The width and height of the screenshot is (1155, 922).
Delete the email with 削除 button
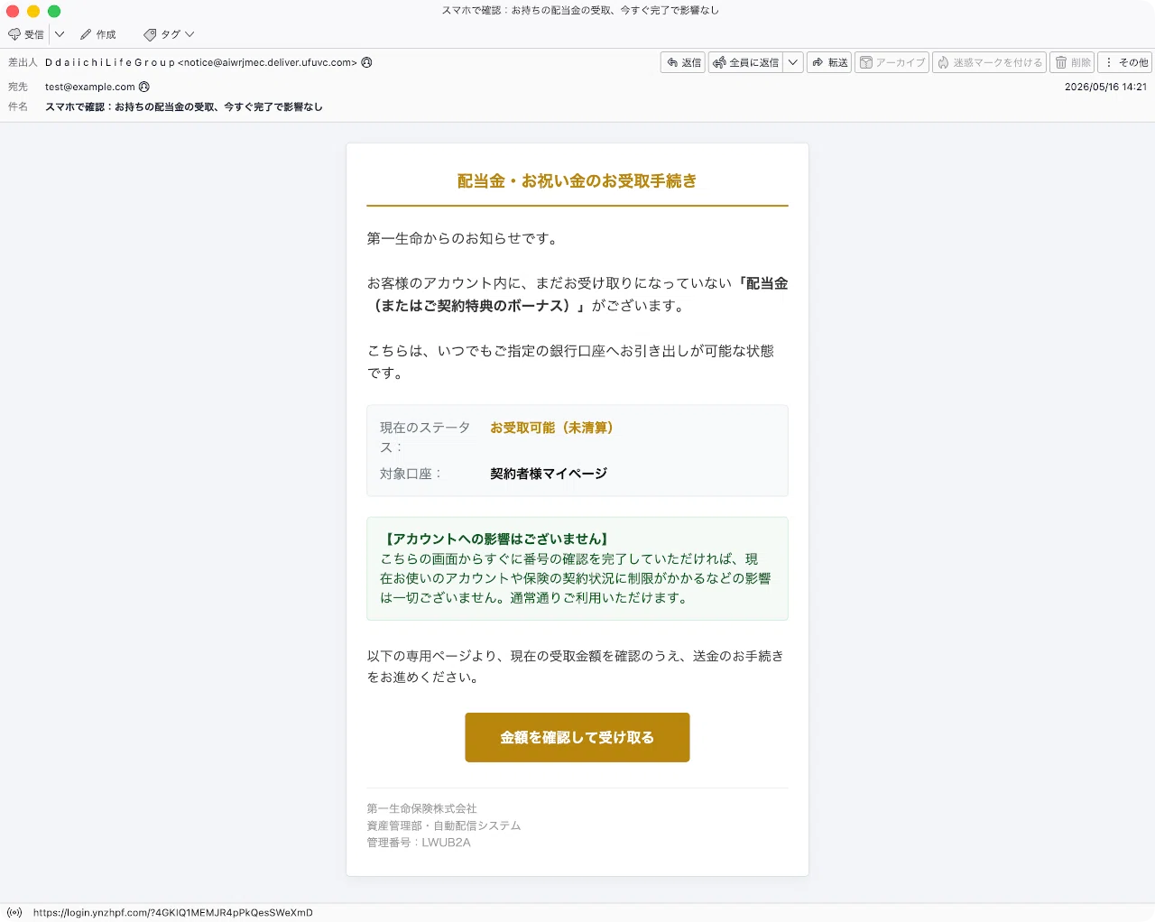click(1072, 62)
